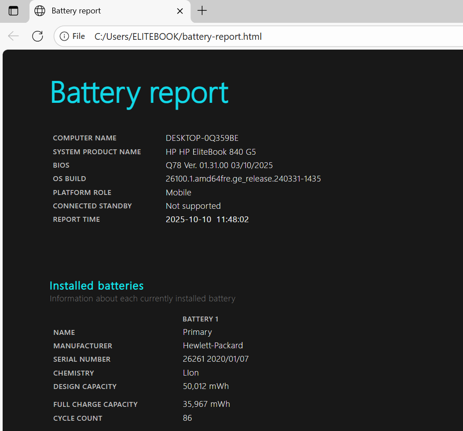Open a new tab with plus button

(202, 11)
